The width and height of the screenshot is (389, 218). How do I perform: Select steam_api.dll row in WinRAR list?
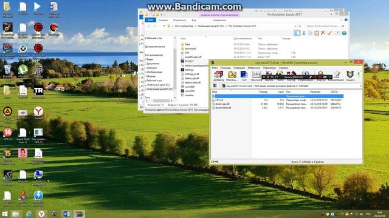(277, 104)
